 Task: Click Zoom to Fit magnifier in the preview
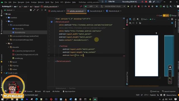(170, 79)
